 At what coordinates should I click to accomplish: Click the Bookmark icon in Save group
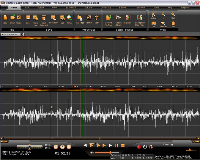tap(53, 18)
